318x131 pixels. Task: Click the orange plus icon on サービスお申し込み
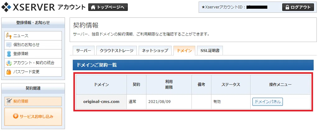pyautogui.click(x=16, y=116)
